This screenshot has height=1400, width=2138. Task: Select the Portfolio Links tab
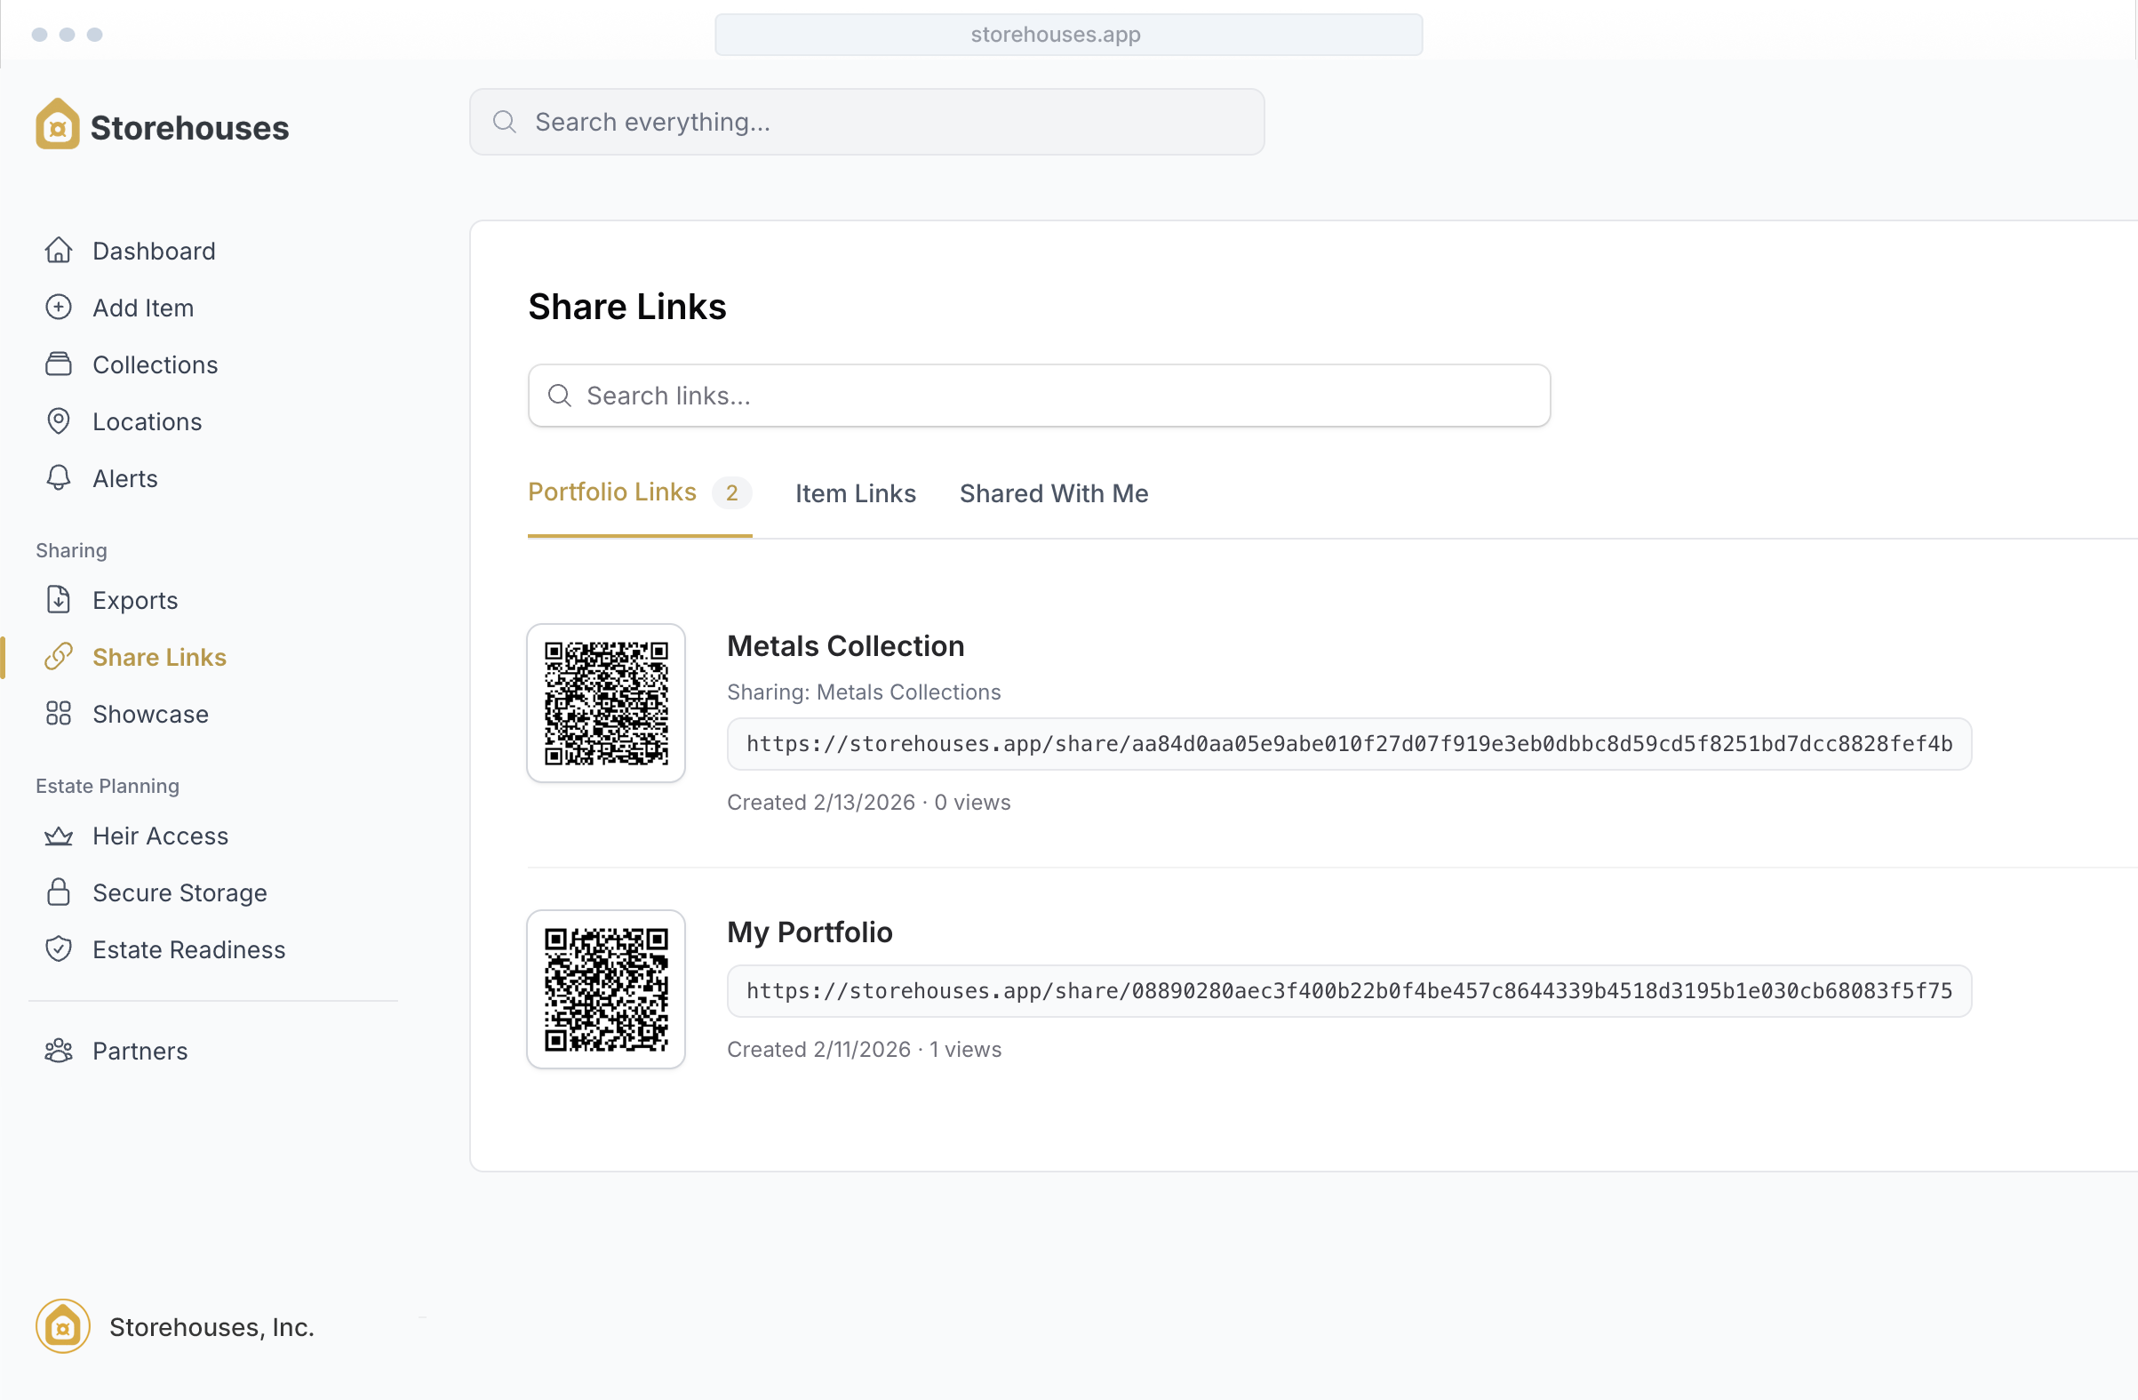pyautogui.click(x=611, y=492)
